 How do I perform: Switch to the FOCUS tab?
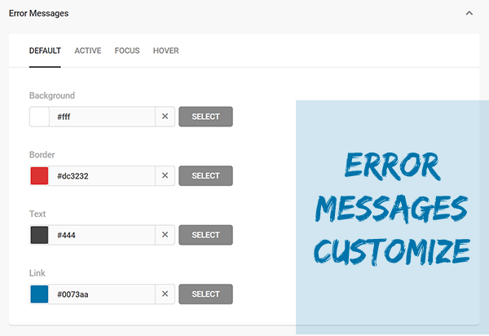coord(127,51)
